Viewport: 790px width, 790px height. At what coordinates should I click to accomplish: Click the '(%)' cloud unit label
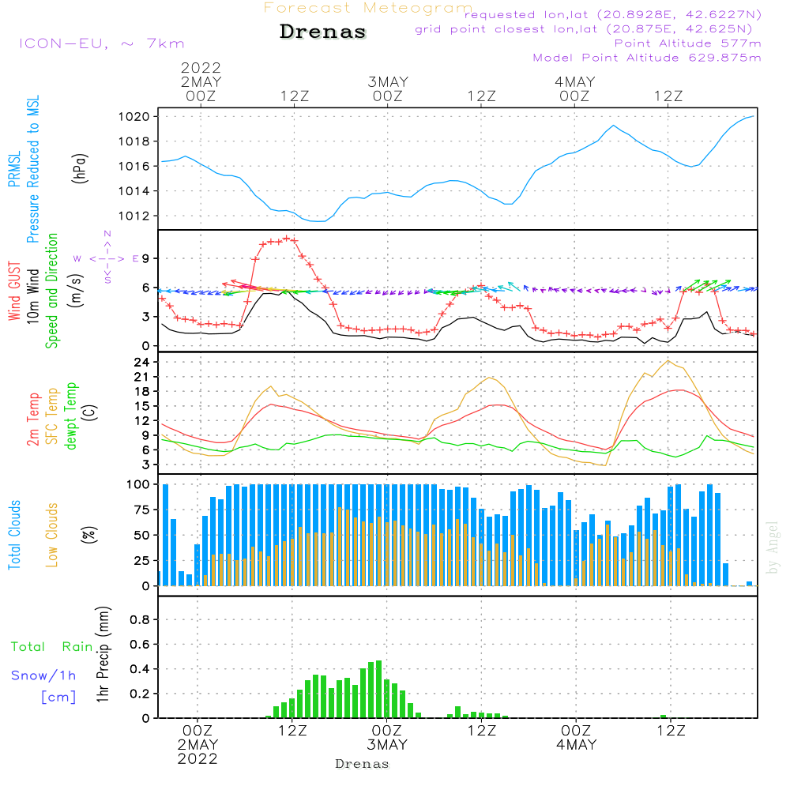click(x=88, y=535)
